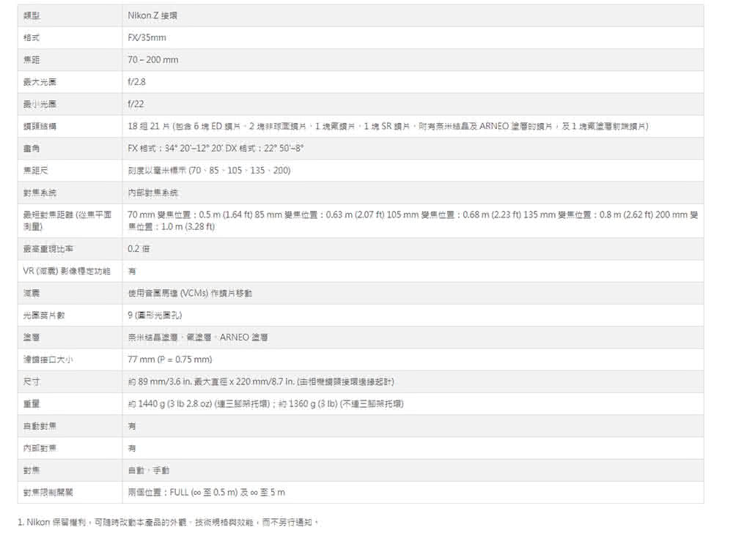This screenshot has width=733, height=533.
Task: Select the '77 mm (P = 0.75 mm)' filter size value
Action: 169,359
